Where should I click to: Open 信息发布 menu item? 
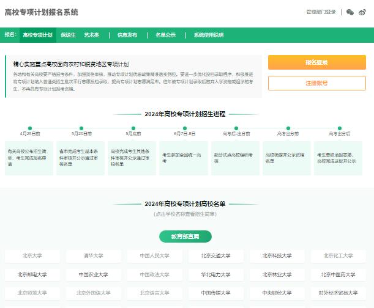click(127, 35)
